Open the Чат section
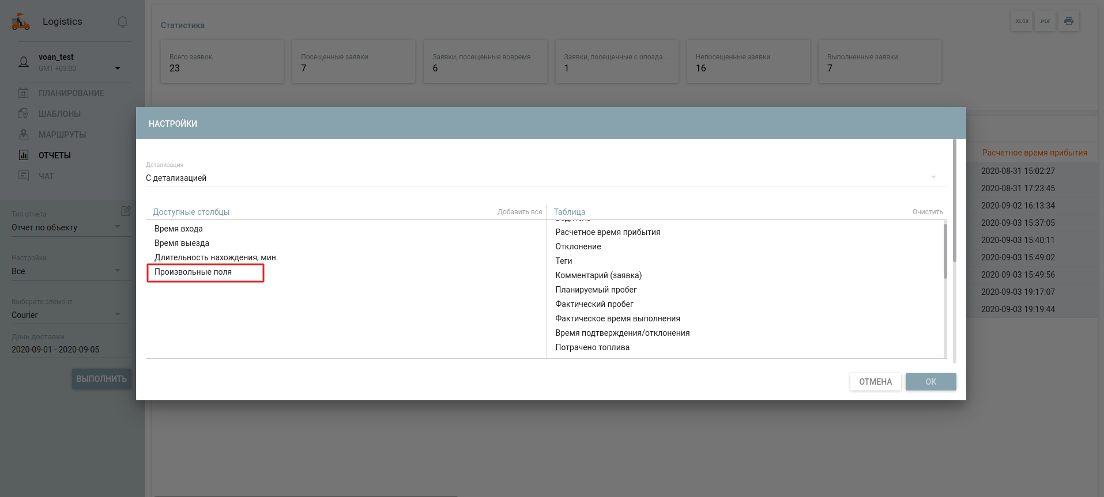Screen dimensions: 1104x497 coord(46,176)
